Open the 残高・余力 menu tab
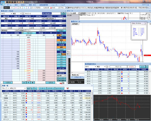The image size is (151, 121). click(32, 5)
